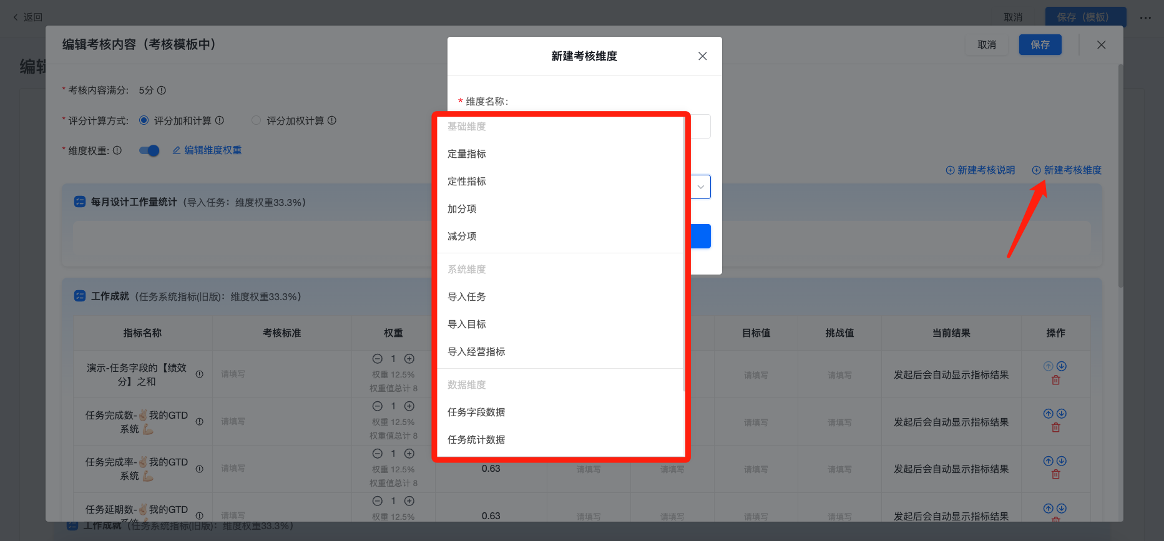Show info icon for 演示-任务字段 indicator
This screenshot has height=541, width=1164.
click(x=200, y=374)
